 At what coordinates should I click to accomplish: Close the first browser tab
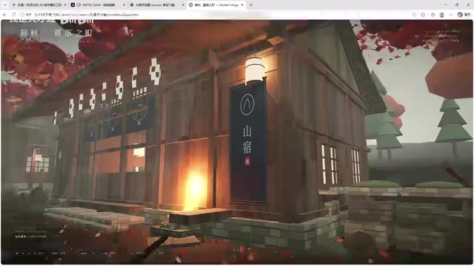point(65,5)
